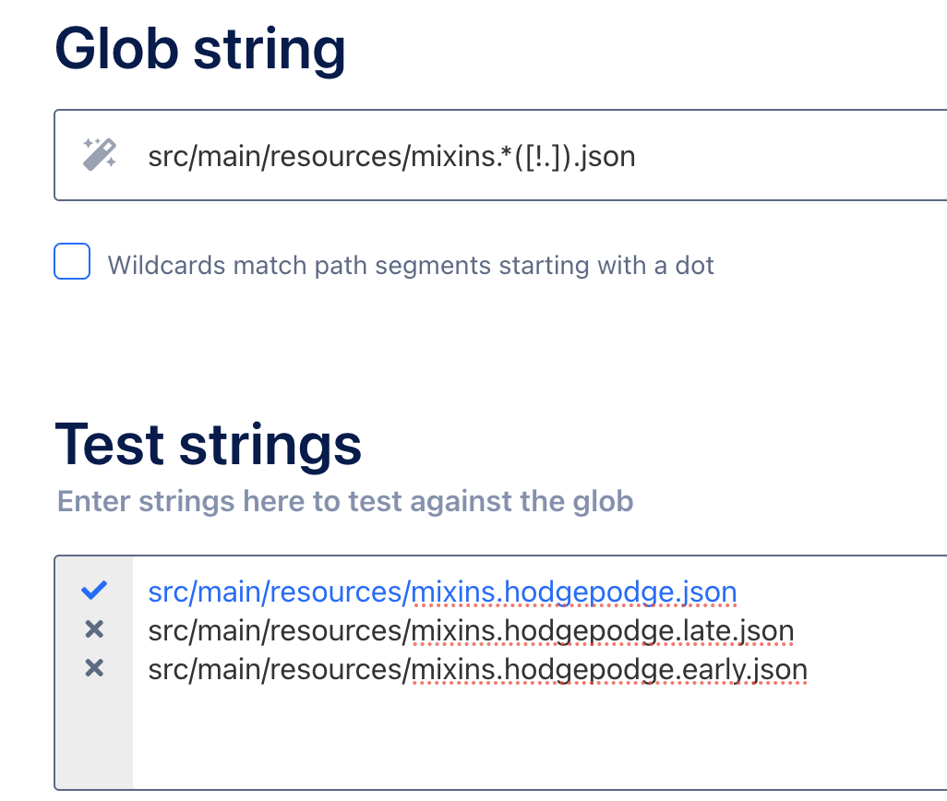Viewport: 947px width, 801px height.
Task: Focus the glob string pattern text
Action: tap(391, 156)
